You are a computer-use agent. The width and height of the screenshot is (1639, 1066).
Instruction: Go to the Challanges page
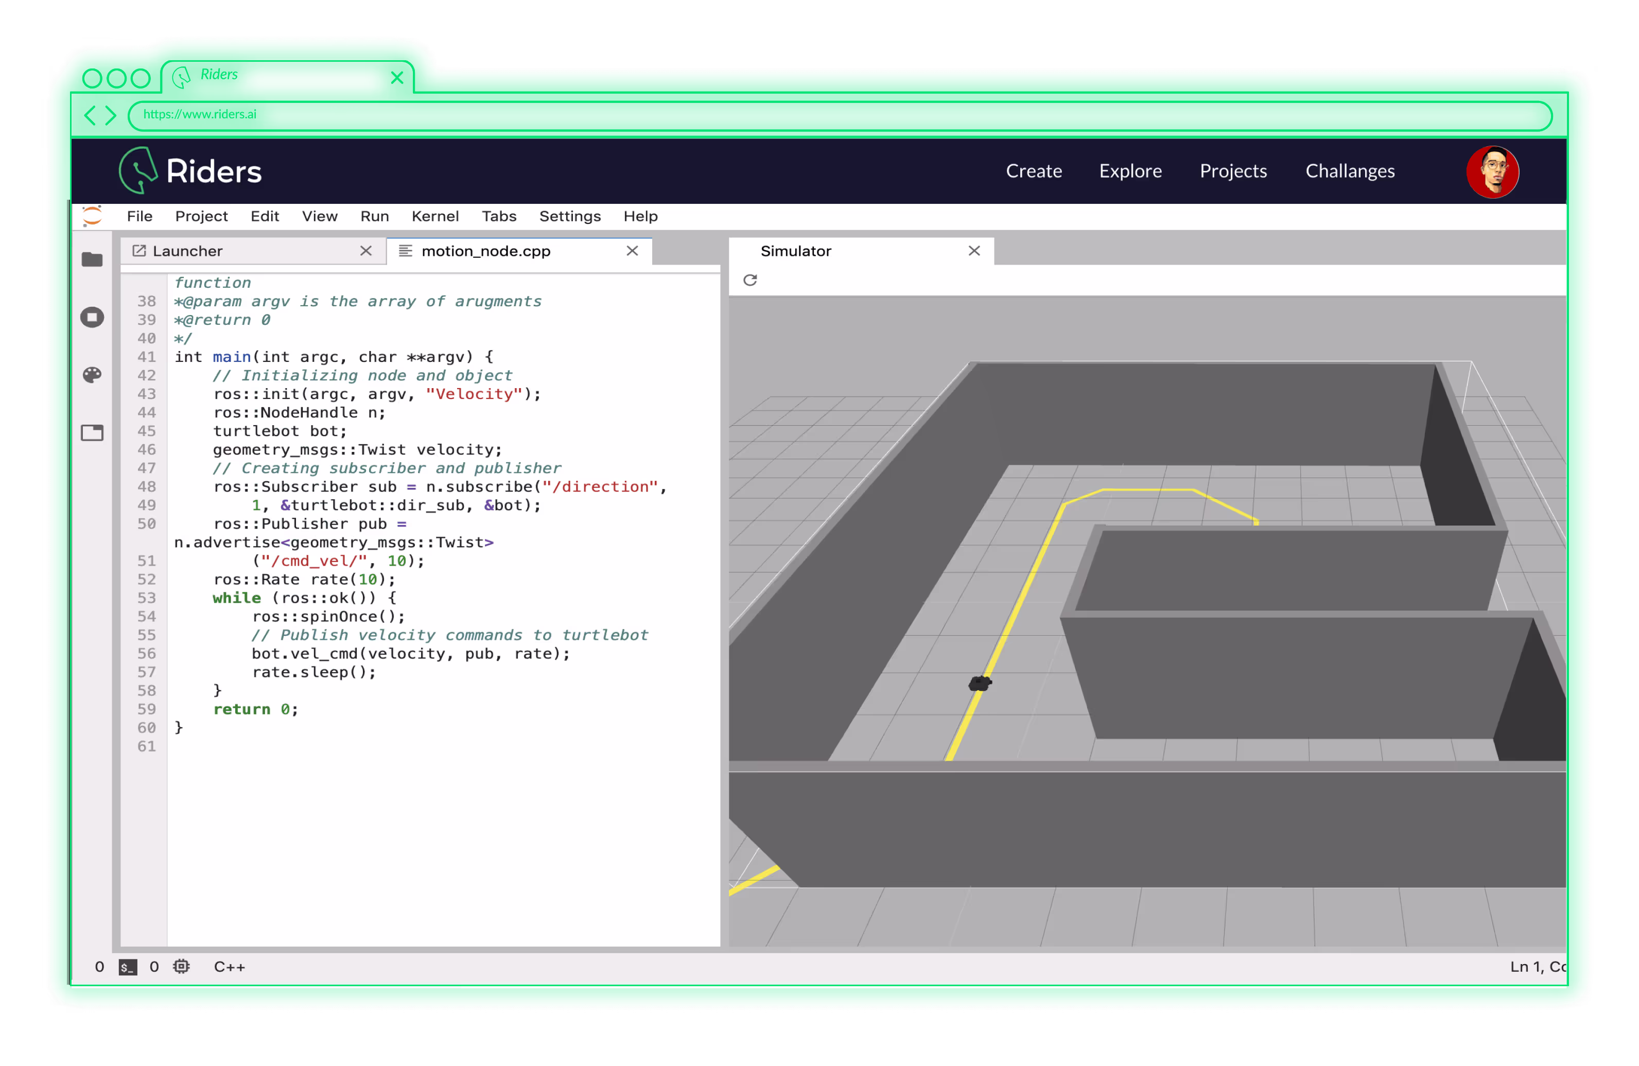pos(1350,171)
